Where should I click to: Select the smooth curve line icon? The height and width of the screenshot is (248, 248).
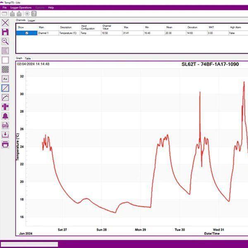[5, 98]
